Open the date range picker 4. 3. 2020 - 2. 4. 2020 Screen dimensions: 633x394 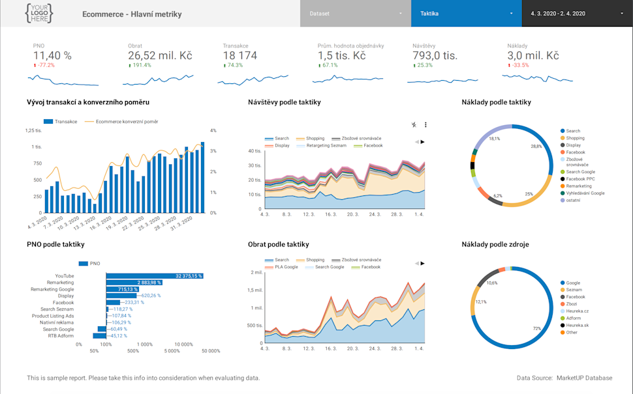point(578,13)
